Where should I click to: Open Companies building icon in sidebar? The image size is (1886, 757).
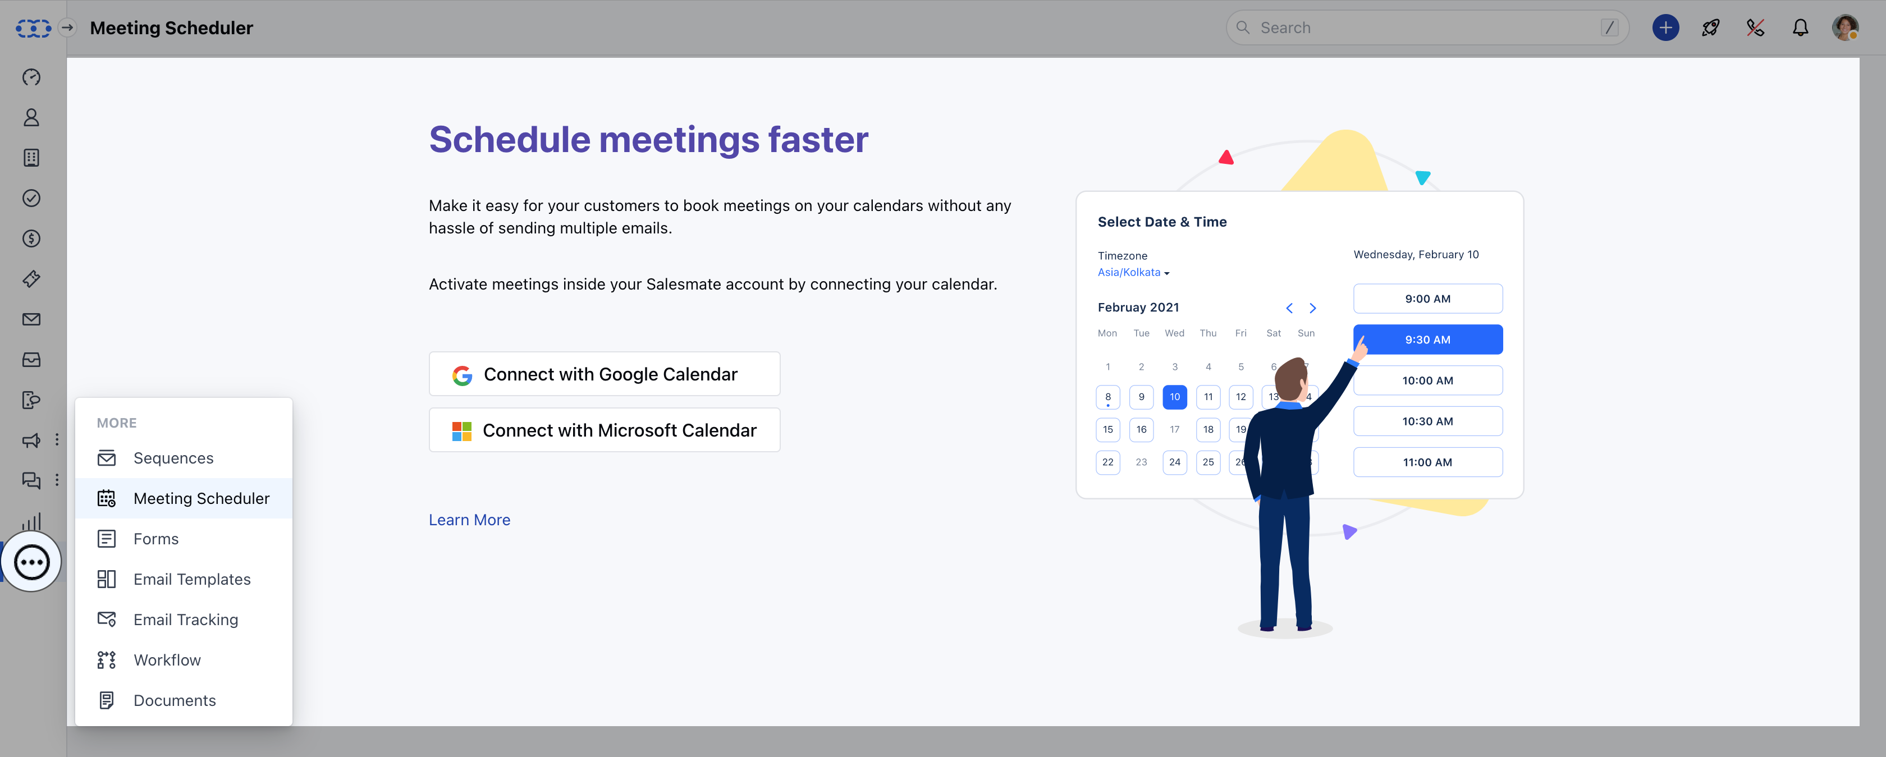coord(31,158)
